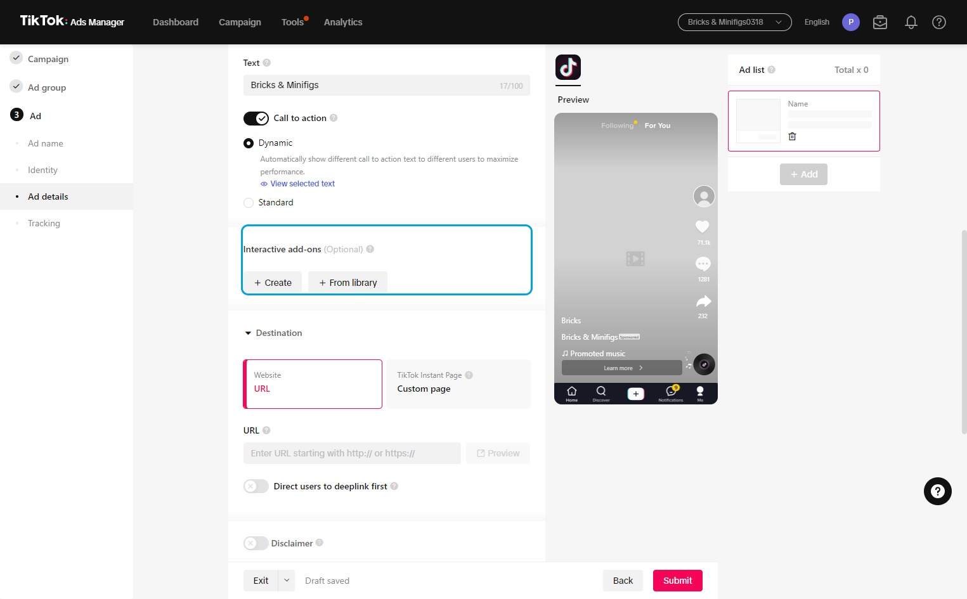Click the business center briefcase icon

pyautogui.click(x=880, y=22)
